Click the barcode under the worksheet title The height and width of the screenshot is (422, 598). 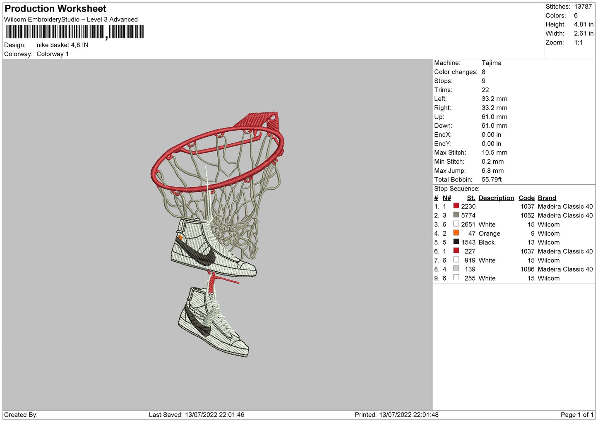tap(74, 32)
